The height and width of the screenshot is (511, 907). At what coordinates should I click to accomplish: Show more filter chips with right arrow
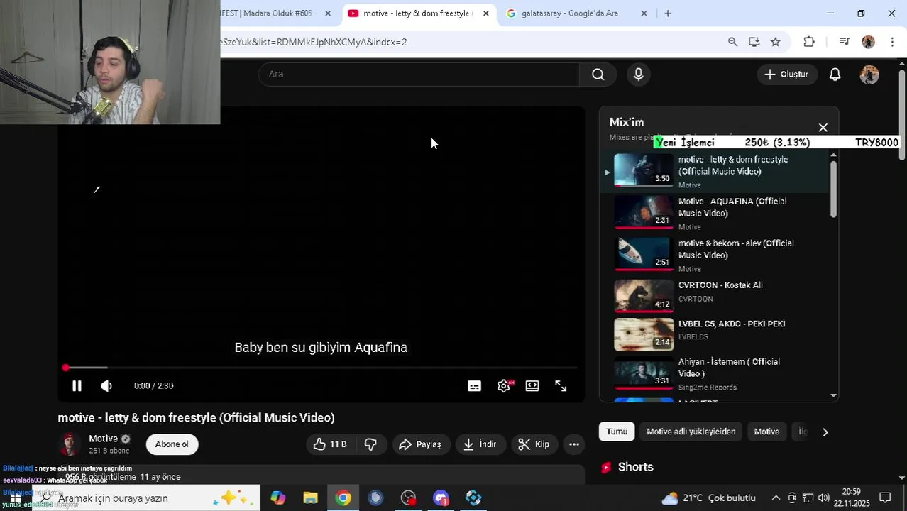click(825, 432)
